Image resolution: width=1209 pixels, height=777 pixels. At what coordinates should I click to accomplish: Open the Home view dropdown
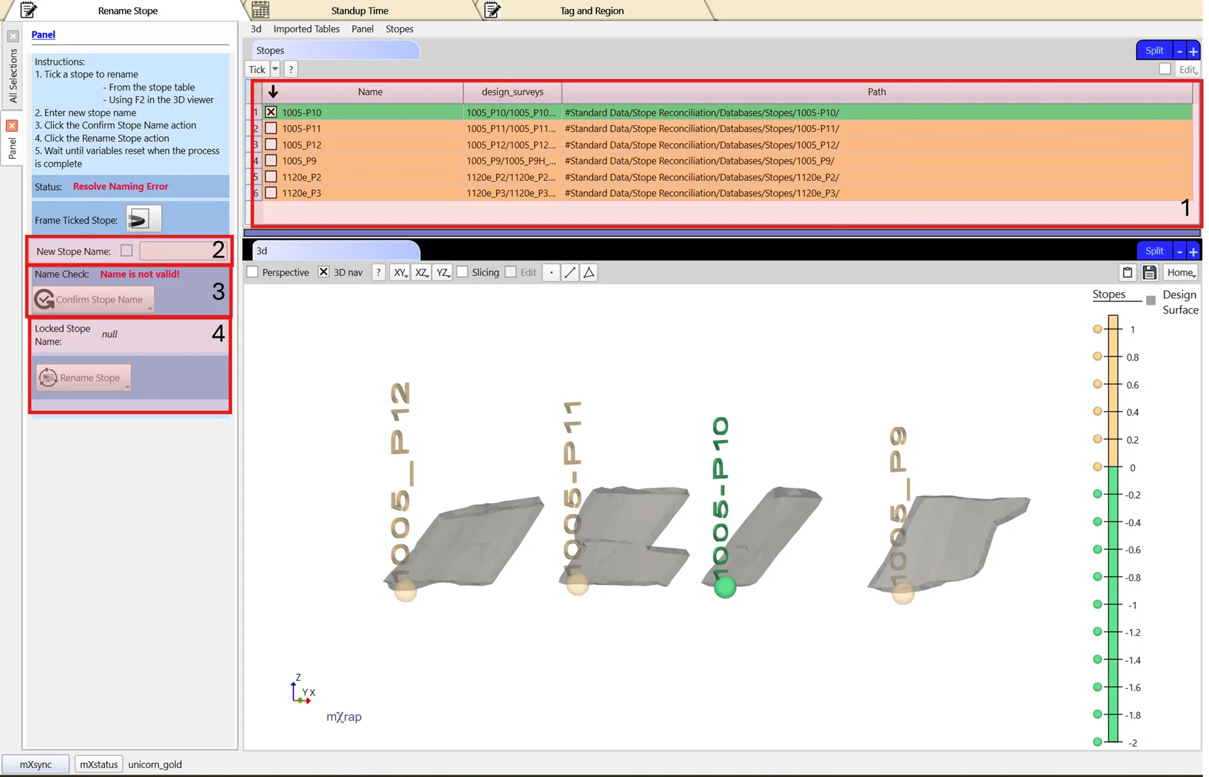pos(1180,273)
